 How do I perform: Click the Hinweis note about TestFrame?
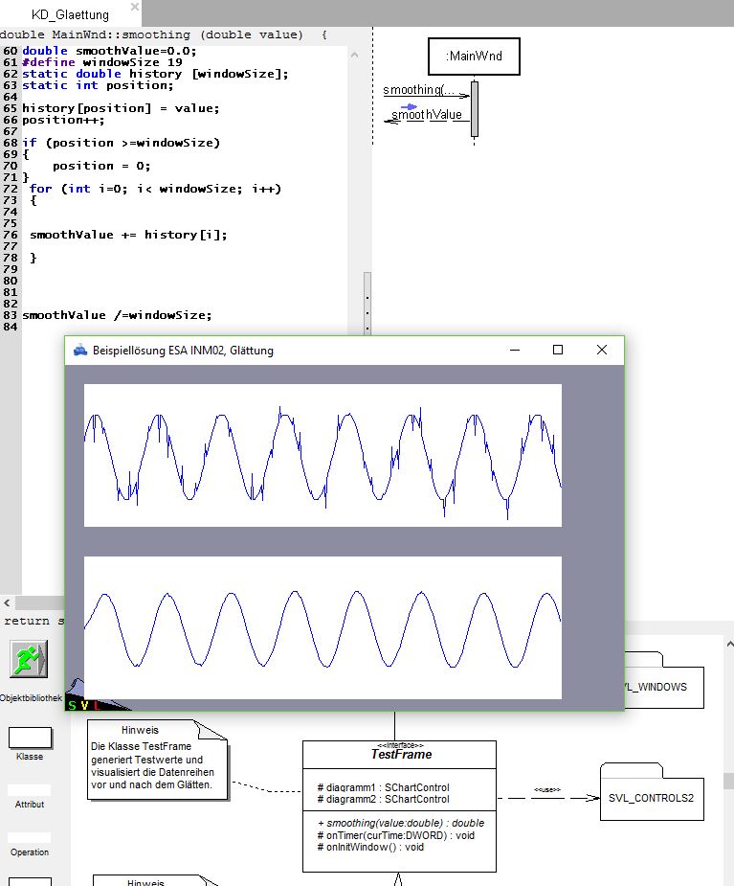click(153, 764)
